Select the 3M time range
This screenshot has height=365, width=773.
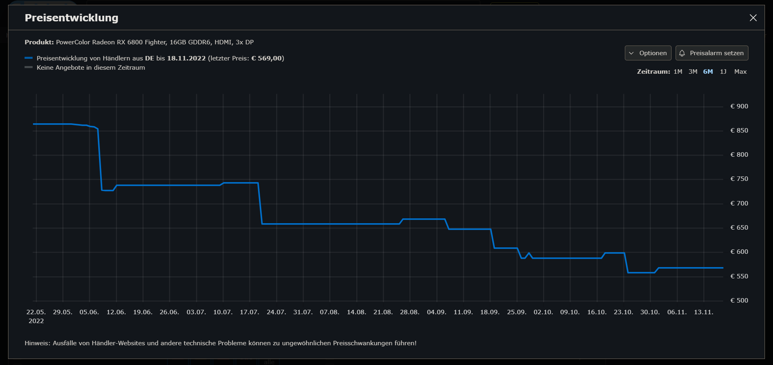click(693, 71)
